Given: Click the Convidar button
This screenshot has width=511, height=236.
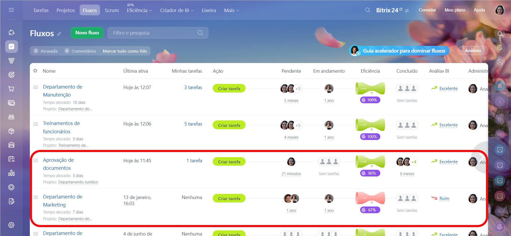Looking at the screenshot, I should (427, 10).
